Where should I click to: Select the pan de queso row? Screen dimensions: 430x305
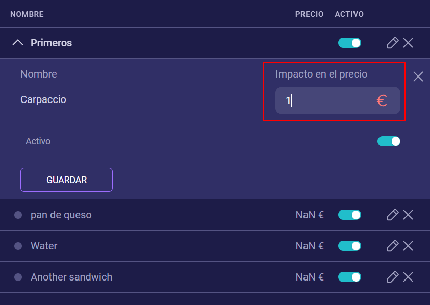coord(61,215)
